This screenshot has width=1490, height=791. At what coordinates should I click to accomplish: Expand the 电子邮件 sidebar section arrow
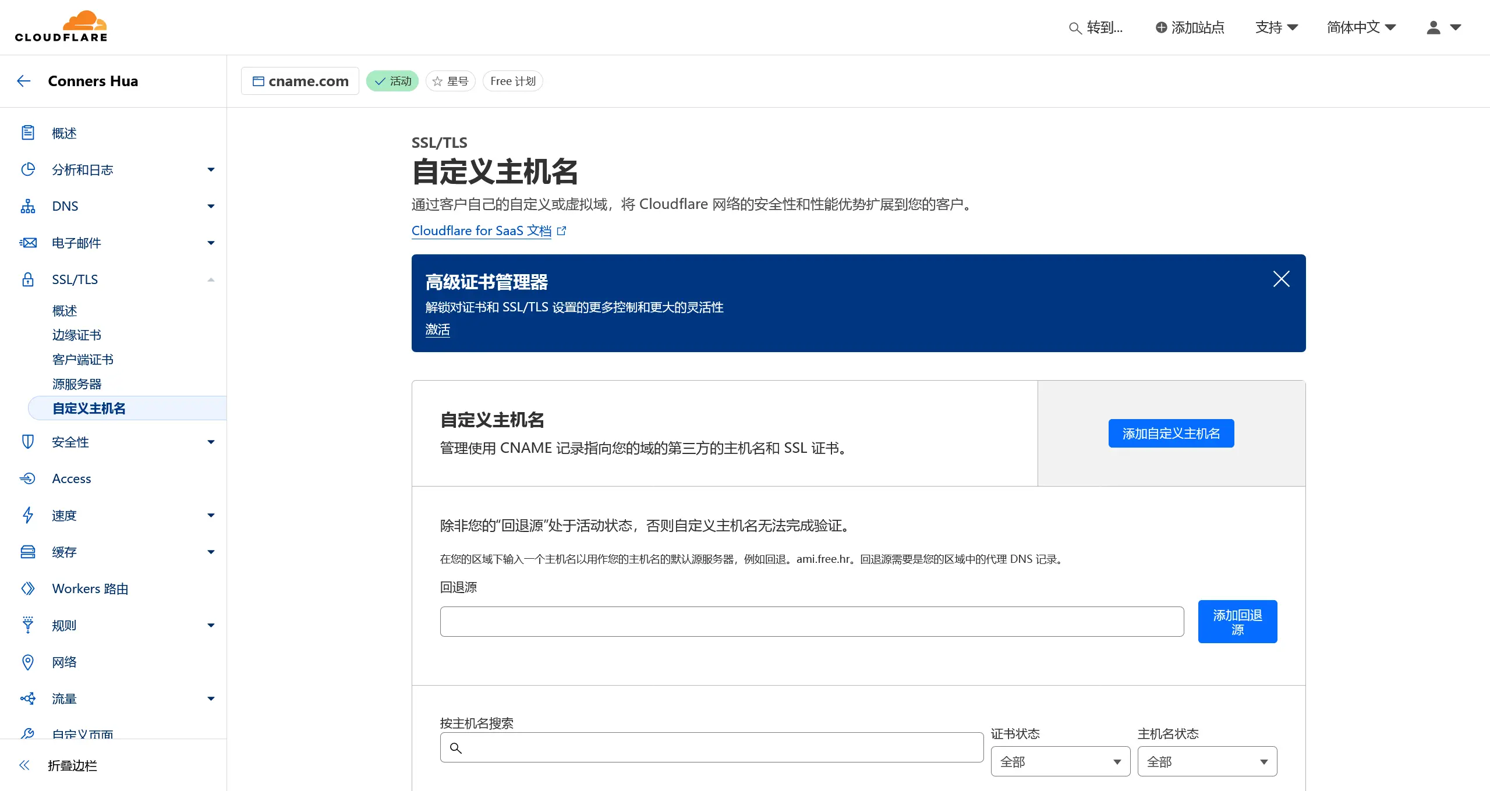[x=211, y=243]
